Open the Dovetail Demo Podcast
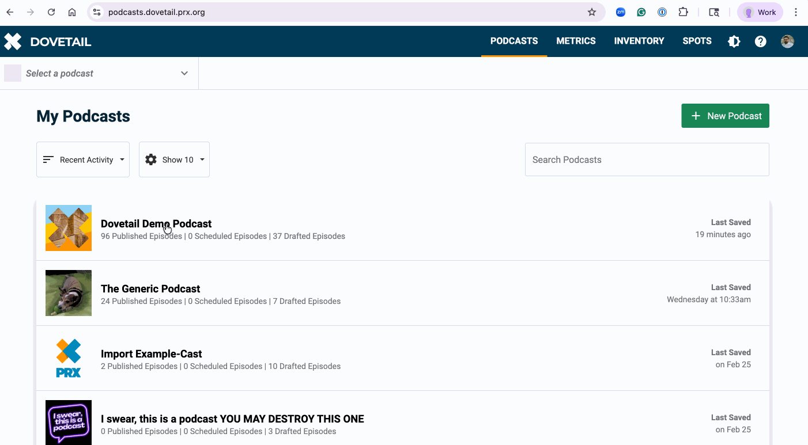Screen dimensions: 808x445 click(x=156, y=223)
